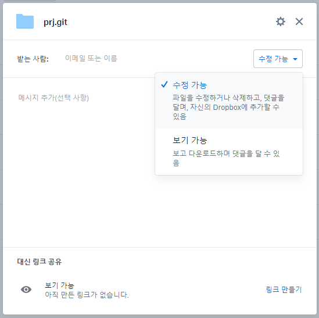Click the eye icon beside link sharing
The height and width of the screenshot is (318, 319).
[x=26, y=290]
